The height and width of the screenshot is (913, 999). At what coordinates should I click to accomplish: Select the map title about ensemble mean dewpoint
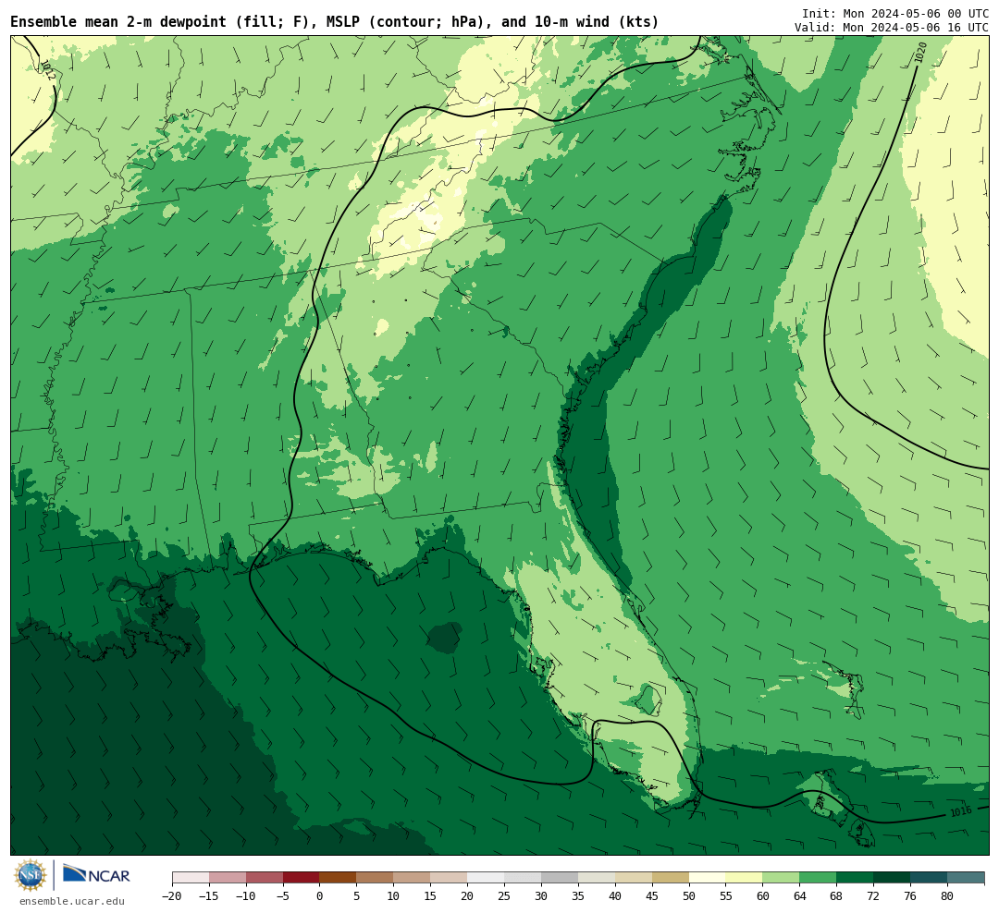[335, 22]
